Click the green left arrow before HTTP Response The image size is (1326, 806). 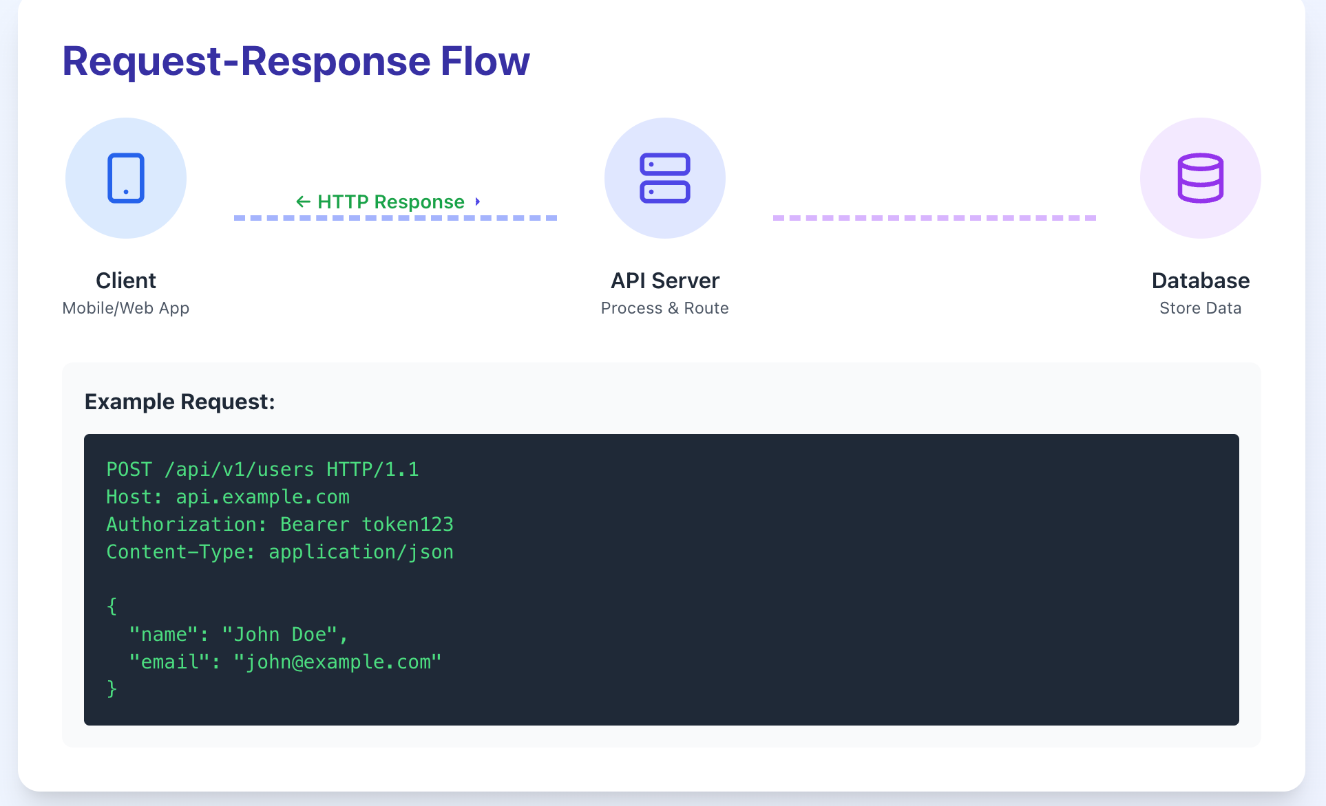coord(303,201)
